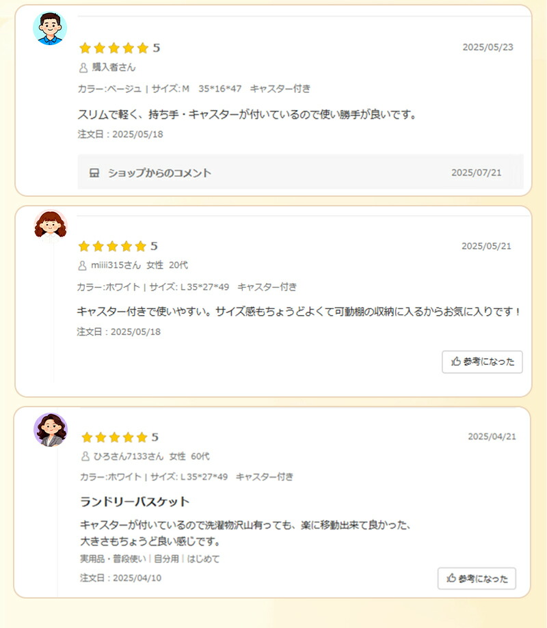Click user icon next to miiii315さん
547x628 pixels.
[83, 265]
